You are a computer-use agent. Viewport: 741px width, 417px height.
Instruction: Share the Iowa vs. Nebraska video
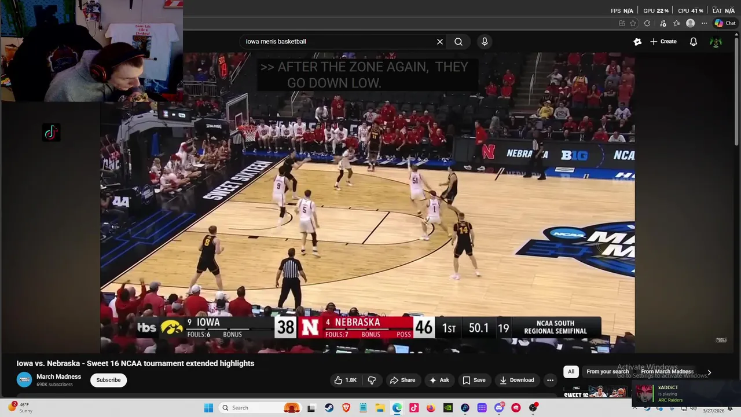402,380
